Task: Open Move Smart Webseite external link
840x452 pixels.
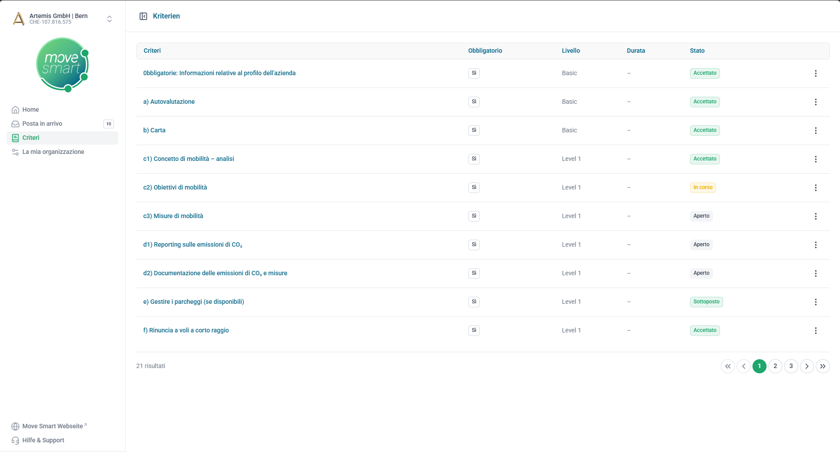Action: pos(52,426)
